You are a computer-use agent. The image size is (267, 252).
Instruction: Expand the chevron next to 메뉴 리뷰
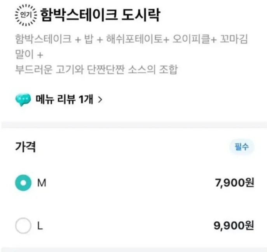(x=100, y=100)
